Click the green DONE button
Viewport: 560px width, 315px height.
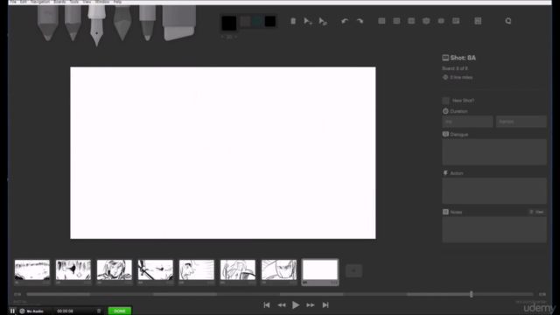[120, 311]
